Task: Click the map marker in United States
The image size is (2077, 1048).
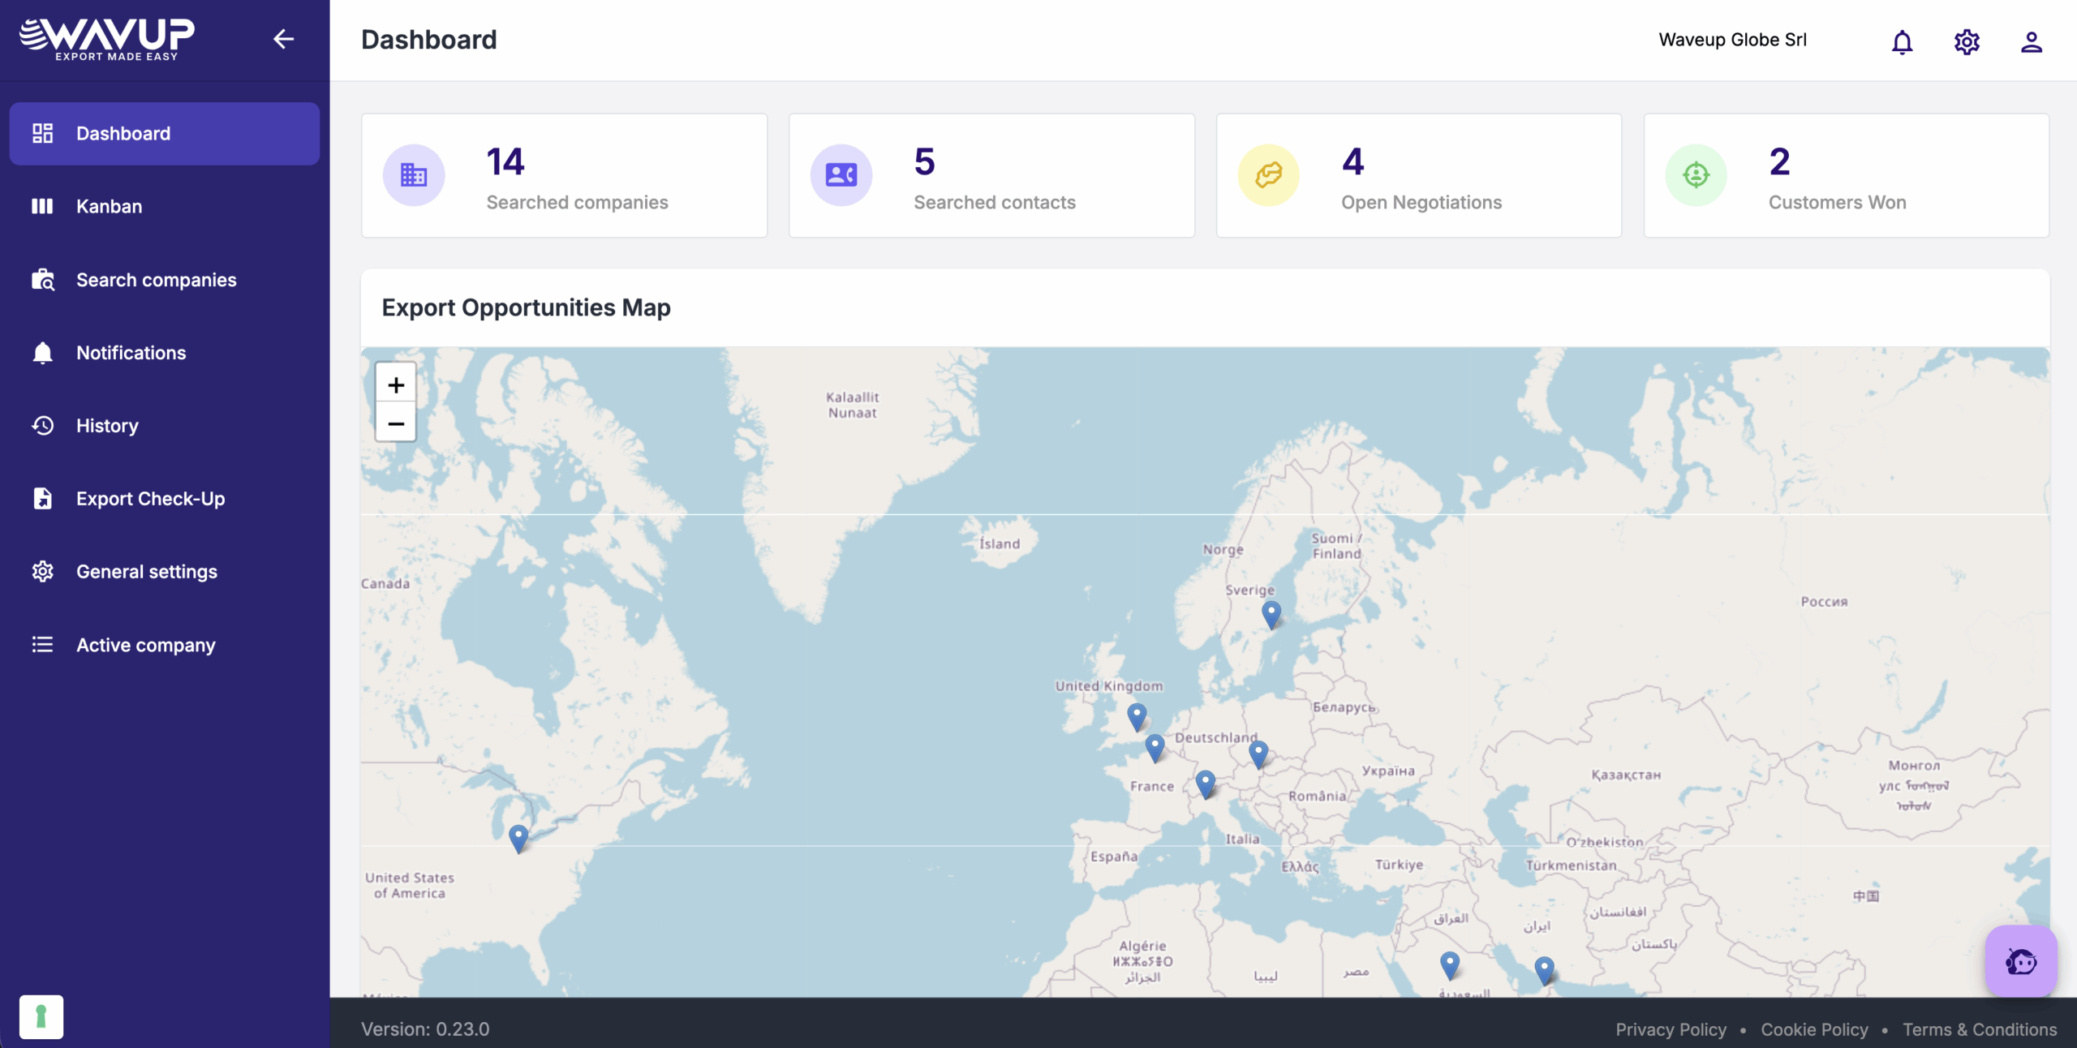Action: coord(518,836)
